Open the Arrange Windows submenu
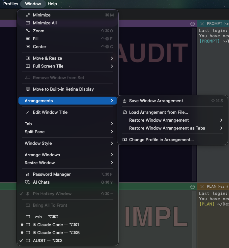The image size is (229, 248). (x=68, y=155)
